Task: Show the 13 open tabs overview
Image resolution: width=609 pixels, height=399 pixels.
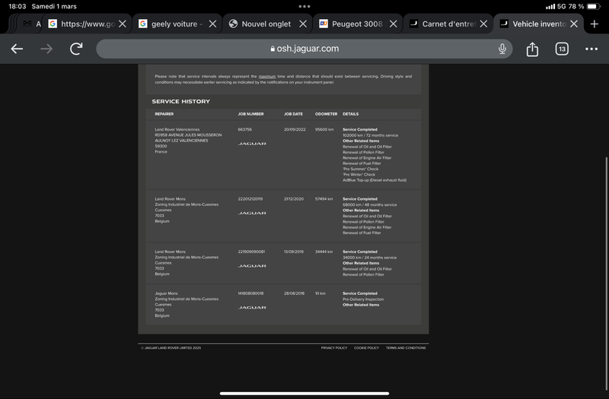Action: point(562,49)
